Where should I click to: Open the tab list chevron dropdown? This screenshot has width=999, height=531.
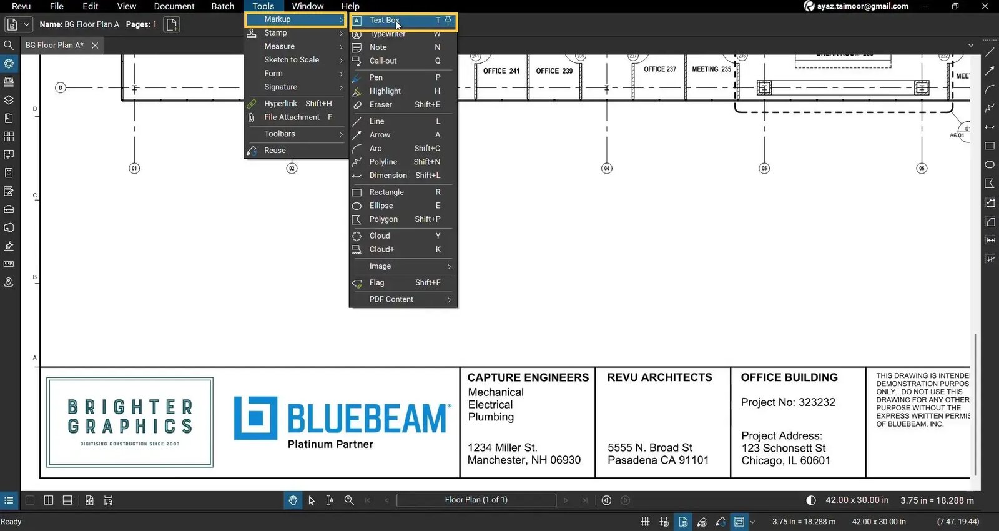point(971,46)
